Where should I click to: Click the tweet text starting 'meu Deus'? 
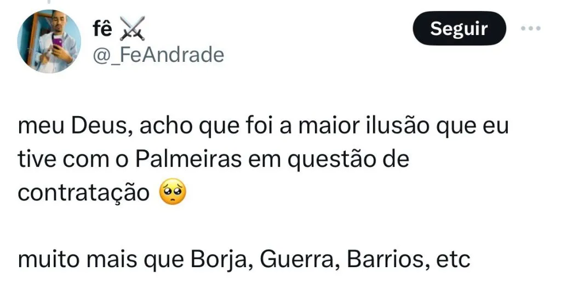(x=263, y=159)
